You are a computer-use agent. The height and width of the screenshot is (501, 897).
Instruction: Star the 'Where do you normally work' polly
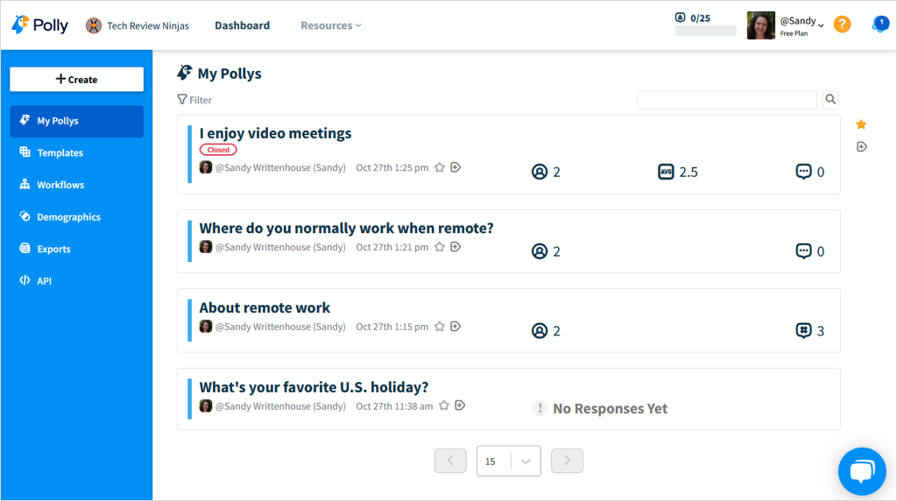(440, 247)
